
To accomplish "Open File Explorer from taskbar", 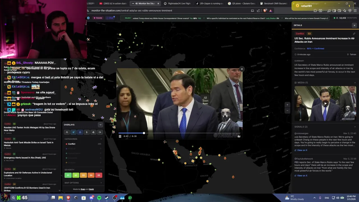I will (x=61, y=198).
